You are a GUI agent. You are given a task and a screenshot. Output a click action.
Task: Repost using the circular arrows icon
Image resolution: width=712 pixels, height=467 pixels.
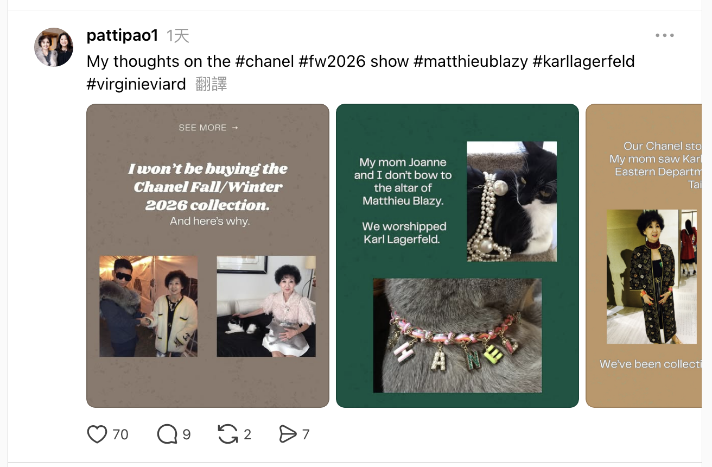coord(227,434)
